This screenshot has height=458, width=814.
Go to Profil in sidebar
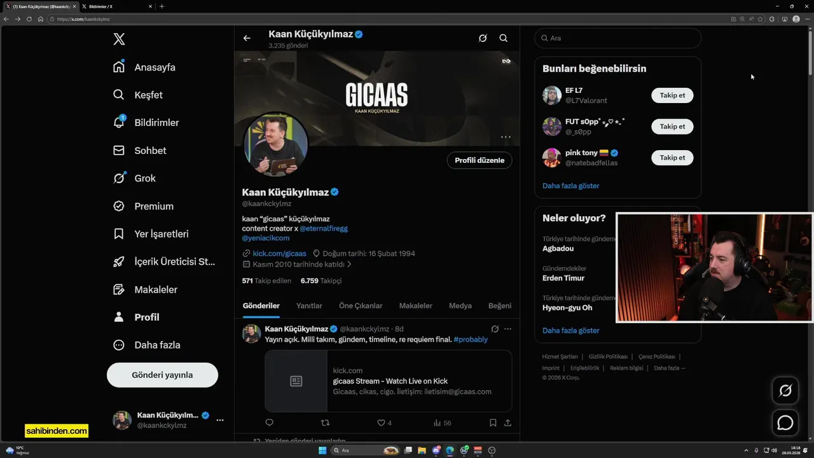point(137,317)
